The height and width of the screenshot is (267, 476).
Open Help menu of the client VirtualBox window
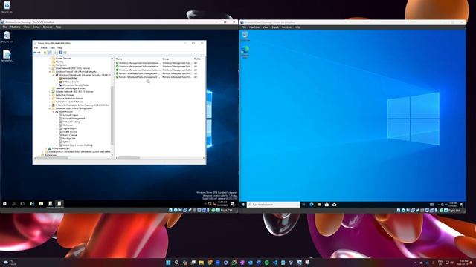tap(297, 27)
